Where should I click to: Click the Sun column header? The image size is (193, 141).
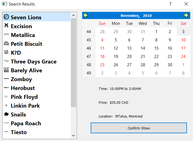click(102, 23)
